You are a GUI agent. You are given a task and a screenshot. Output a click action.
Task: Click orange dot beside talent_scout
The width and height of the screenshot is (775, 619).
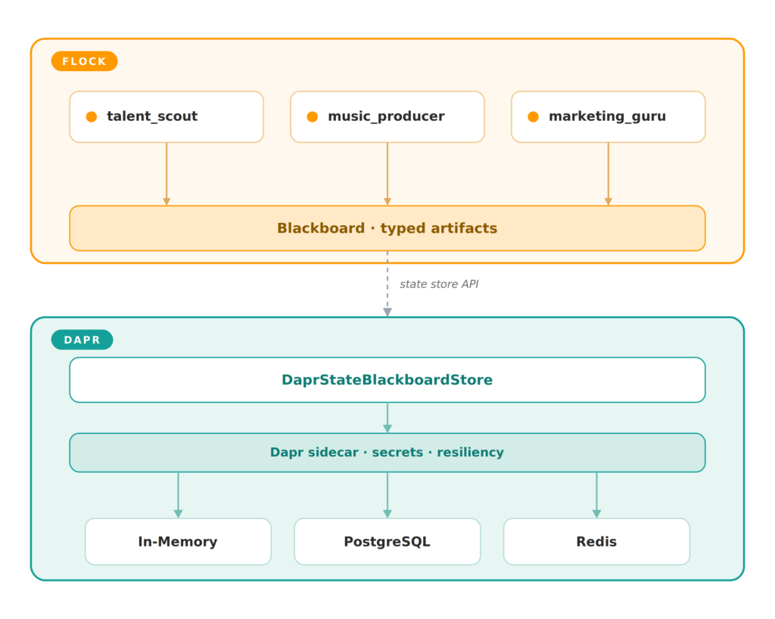(x=92, y=116)
